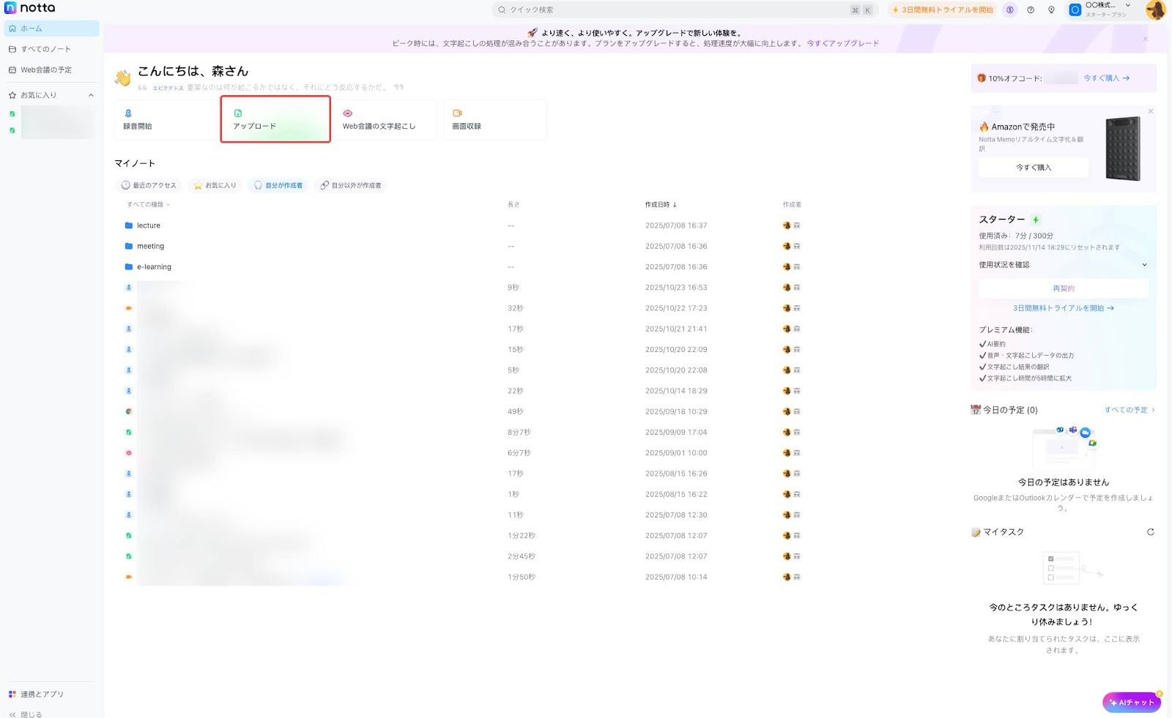
Task: Open the アップロード upload card
Action: point(275,120)
